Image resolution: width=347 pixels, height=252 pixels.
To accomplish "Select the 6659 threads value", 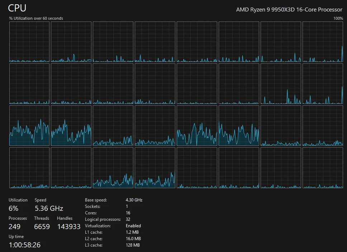I will pyautogui.click(x=42, y=227).
